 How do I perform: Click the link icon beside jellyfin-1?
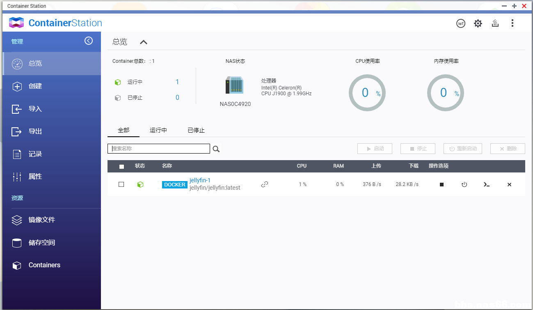265,184
